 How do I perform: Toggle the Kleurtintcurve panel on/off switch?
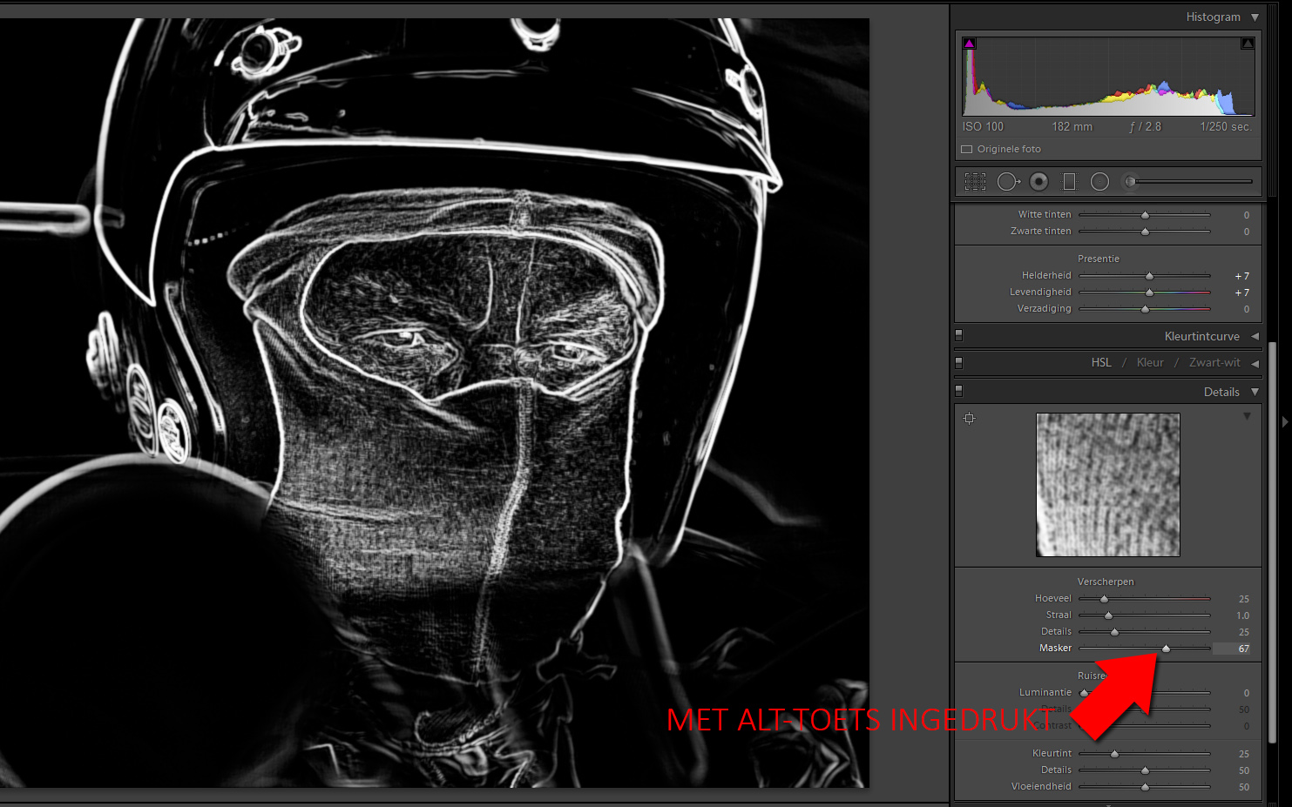959,335
